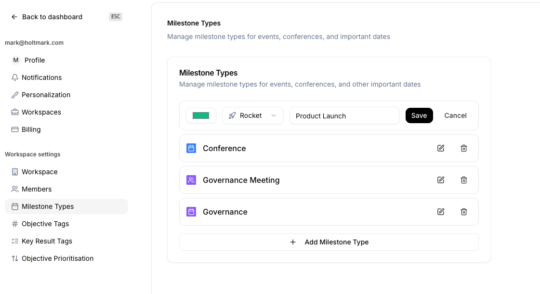Select the Billing card icon

[x=15, y=129]
